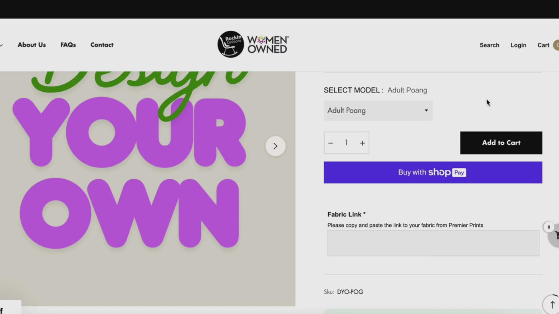Image resolution: width=559 pixels, height=314 pixels.
Task: Go to the About Us page
Action: point(32,45)
